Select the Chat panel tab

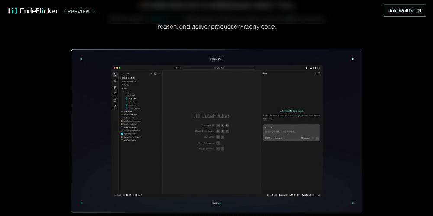click(x=265, y=73)
